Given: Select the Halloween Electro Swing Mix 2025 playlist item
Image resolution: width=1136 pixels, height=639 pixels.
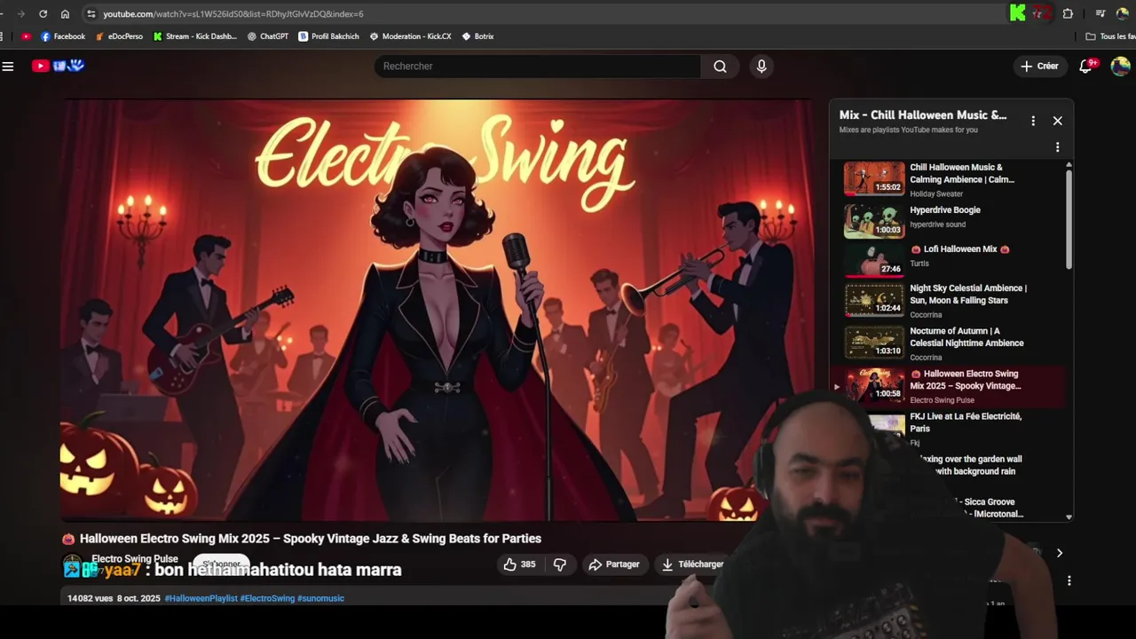Looking at the screenshot, I should click(950, 386).
